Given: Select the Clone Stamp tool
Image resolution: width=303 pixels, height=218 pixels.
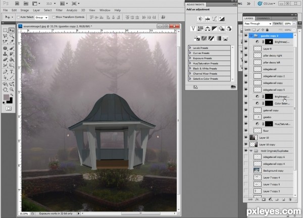Looking at the screenshot, I should click(x=5, y=54).
